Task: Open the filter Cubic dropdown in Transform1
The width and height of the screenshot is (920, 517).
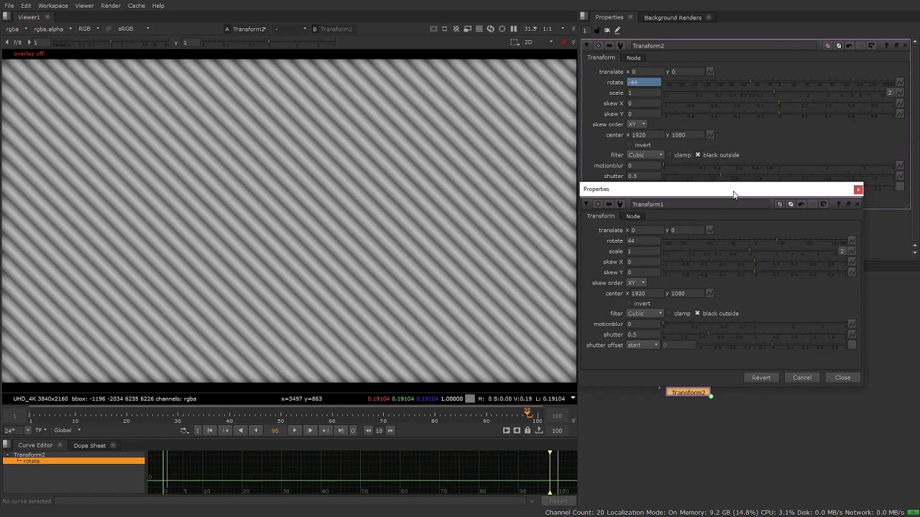Action: coord(644,313)
